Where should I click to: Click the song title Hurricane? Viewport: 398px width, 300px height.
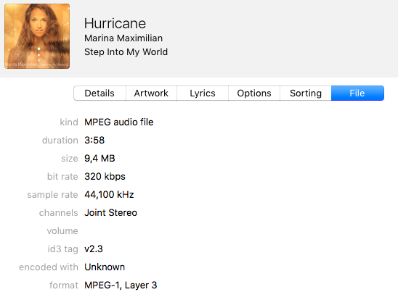(x=115, y=23)
